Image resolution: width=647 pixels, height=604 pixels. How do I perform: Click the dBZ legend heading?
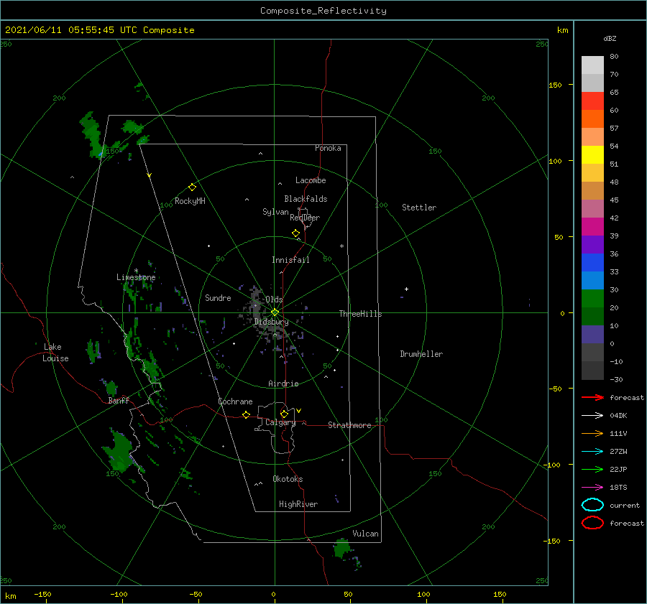pos(610,38)
